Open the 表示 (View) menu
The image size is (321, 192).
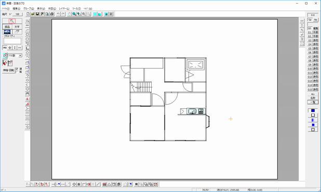[41, 9]
